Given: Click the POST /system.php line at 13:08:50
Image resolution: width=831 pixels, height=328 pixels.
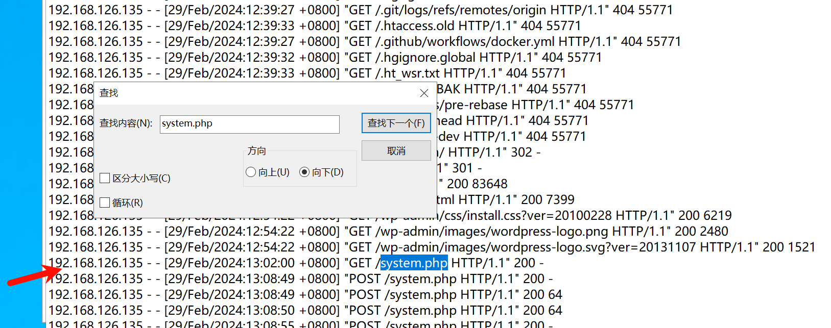Looking at the screenshot, I should tap(305, 311).
